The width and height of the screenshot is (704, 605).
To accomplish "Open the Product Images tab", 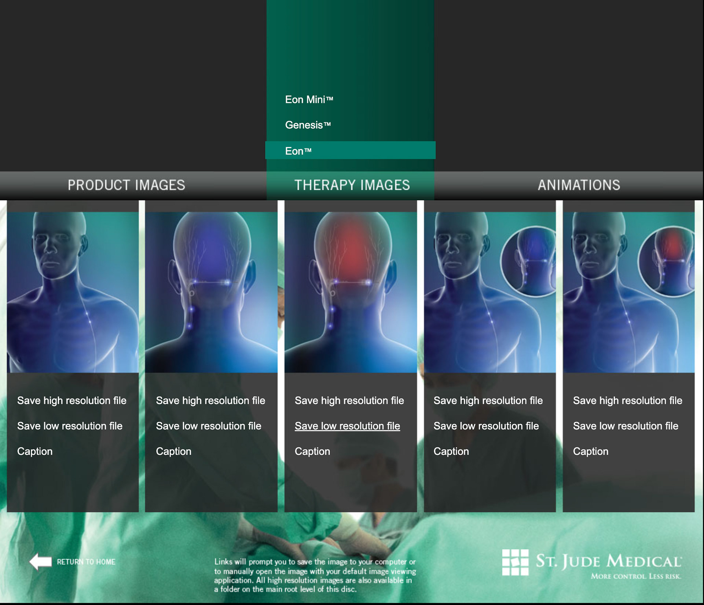I will coord(126,185).
